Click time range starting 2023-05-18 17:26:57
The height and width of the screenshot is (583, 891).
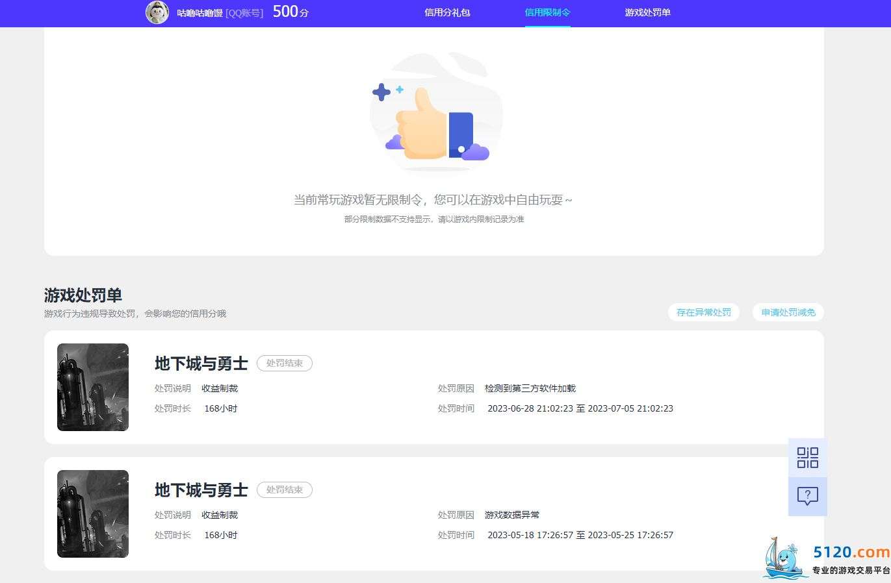580,535
